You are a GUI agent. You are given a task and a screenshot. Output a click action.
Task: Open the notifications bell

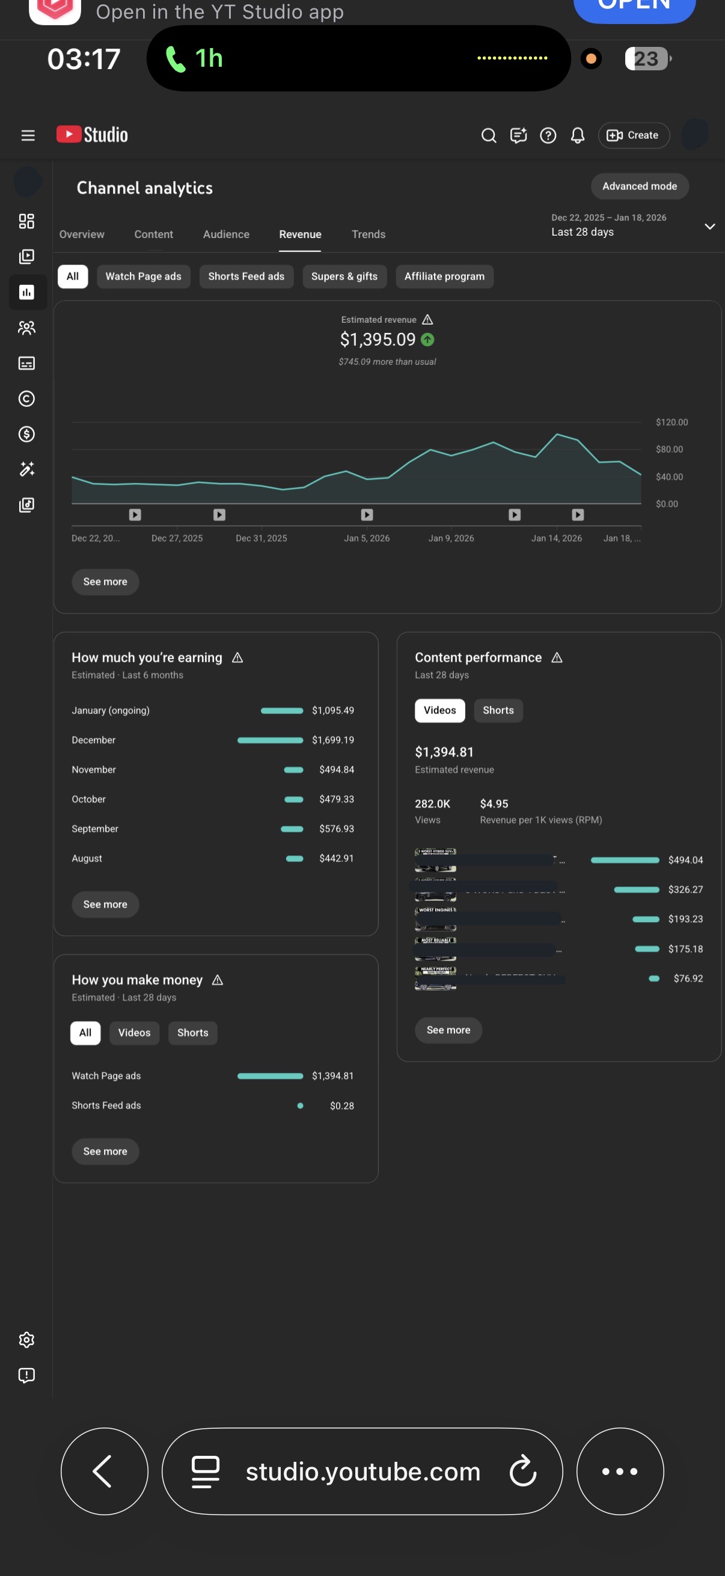click(578, 135)
